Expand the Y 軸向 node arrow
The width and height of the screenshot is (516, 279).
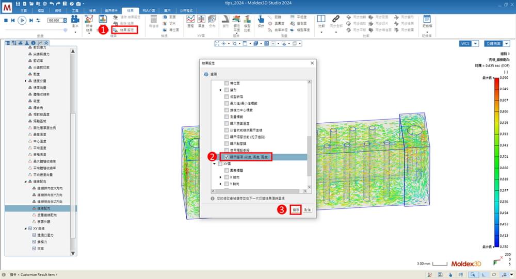tap(220, 184)
